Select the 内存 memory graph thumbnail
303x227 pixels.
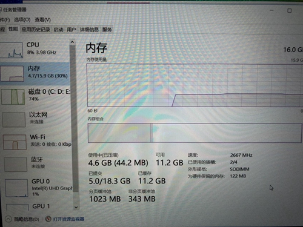(x=12, y=74)
